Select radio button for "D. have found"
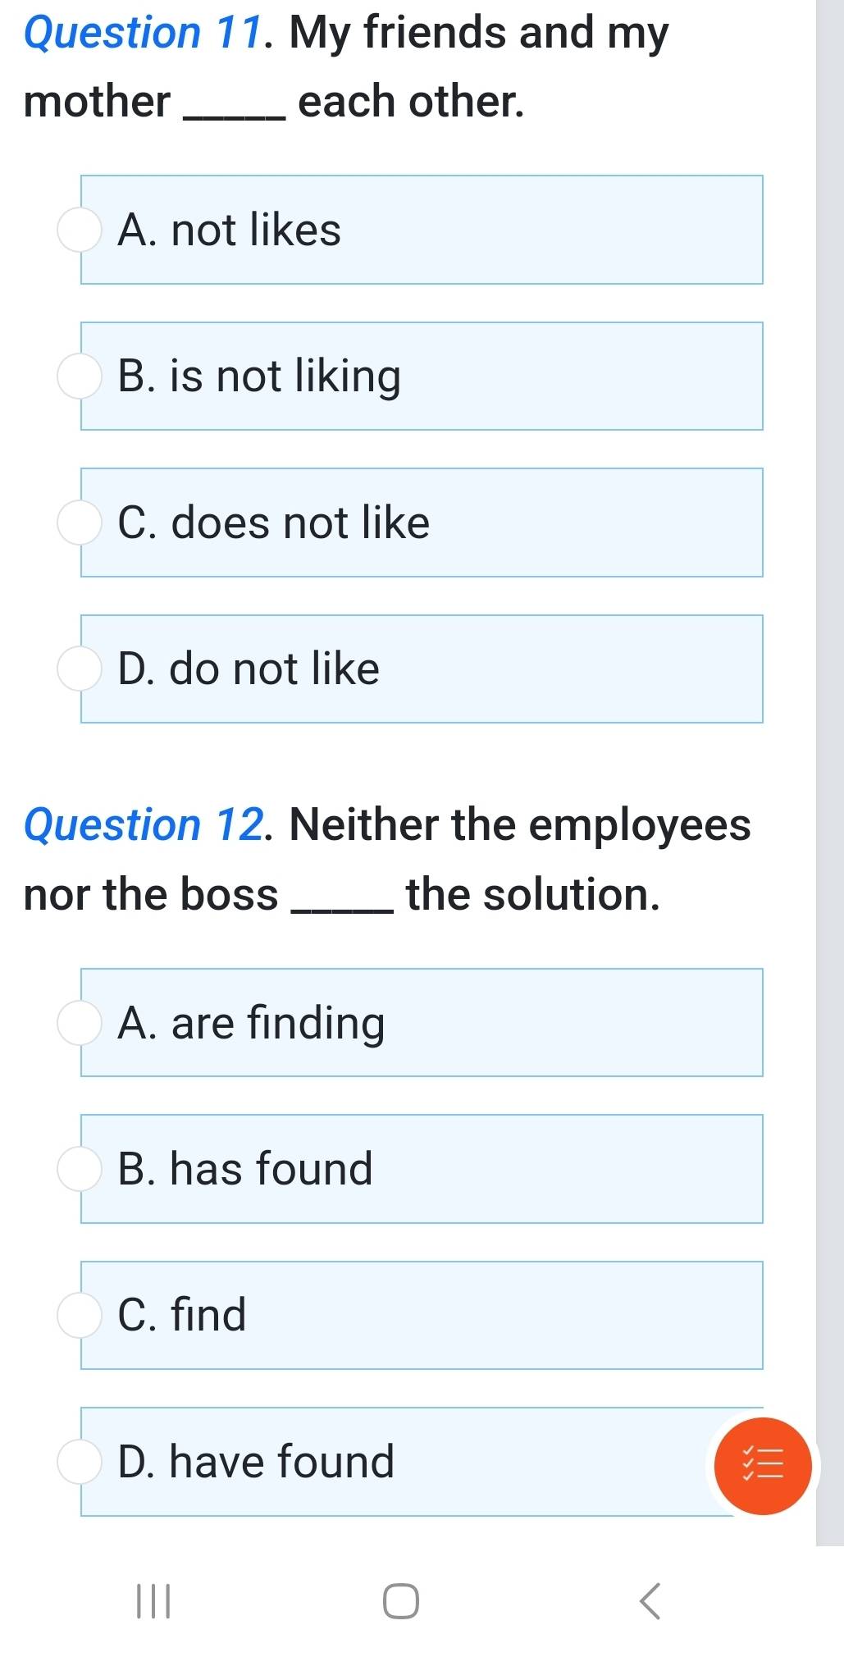Screen dimensions: 844x1657 pyautogui.click(x=79, y=1462)
